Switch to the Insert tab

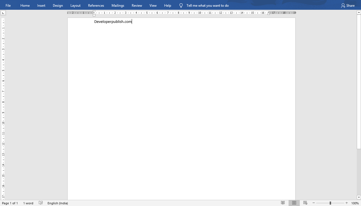(41, 5)
